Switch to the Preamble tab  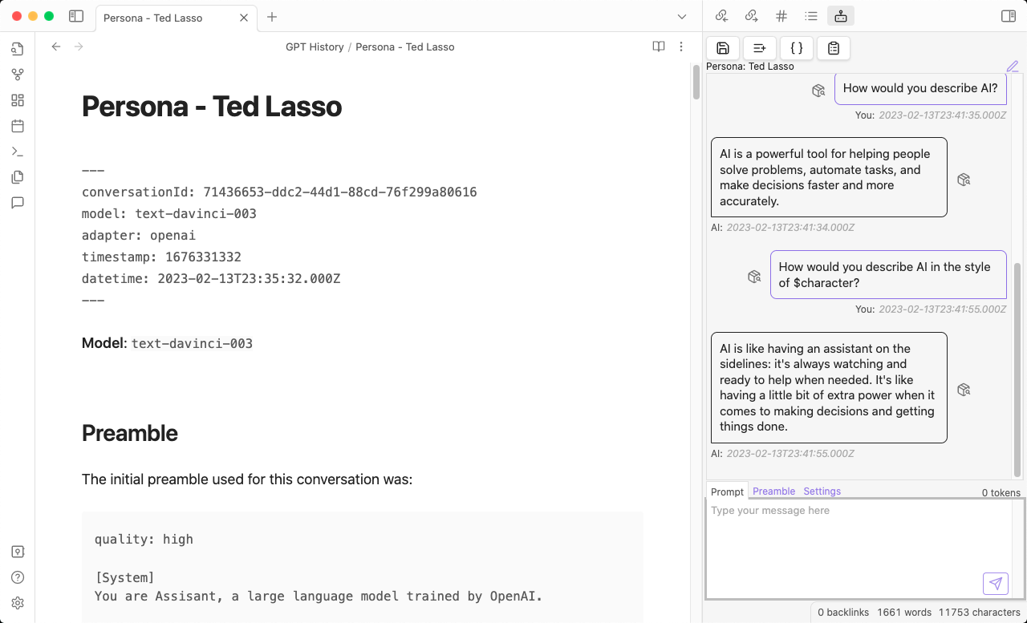coord(773,492)
